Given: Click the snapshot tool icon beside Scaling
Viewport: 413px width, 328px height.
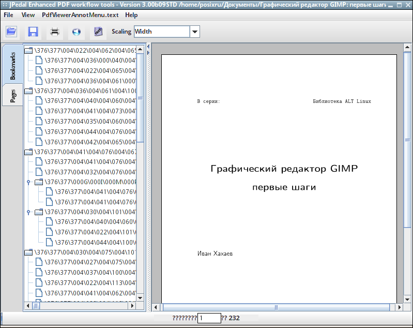Looking at the screenshot, I should [98, 32].
